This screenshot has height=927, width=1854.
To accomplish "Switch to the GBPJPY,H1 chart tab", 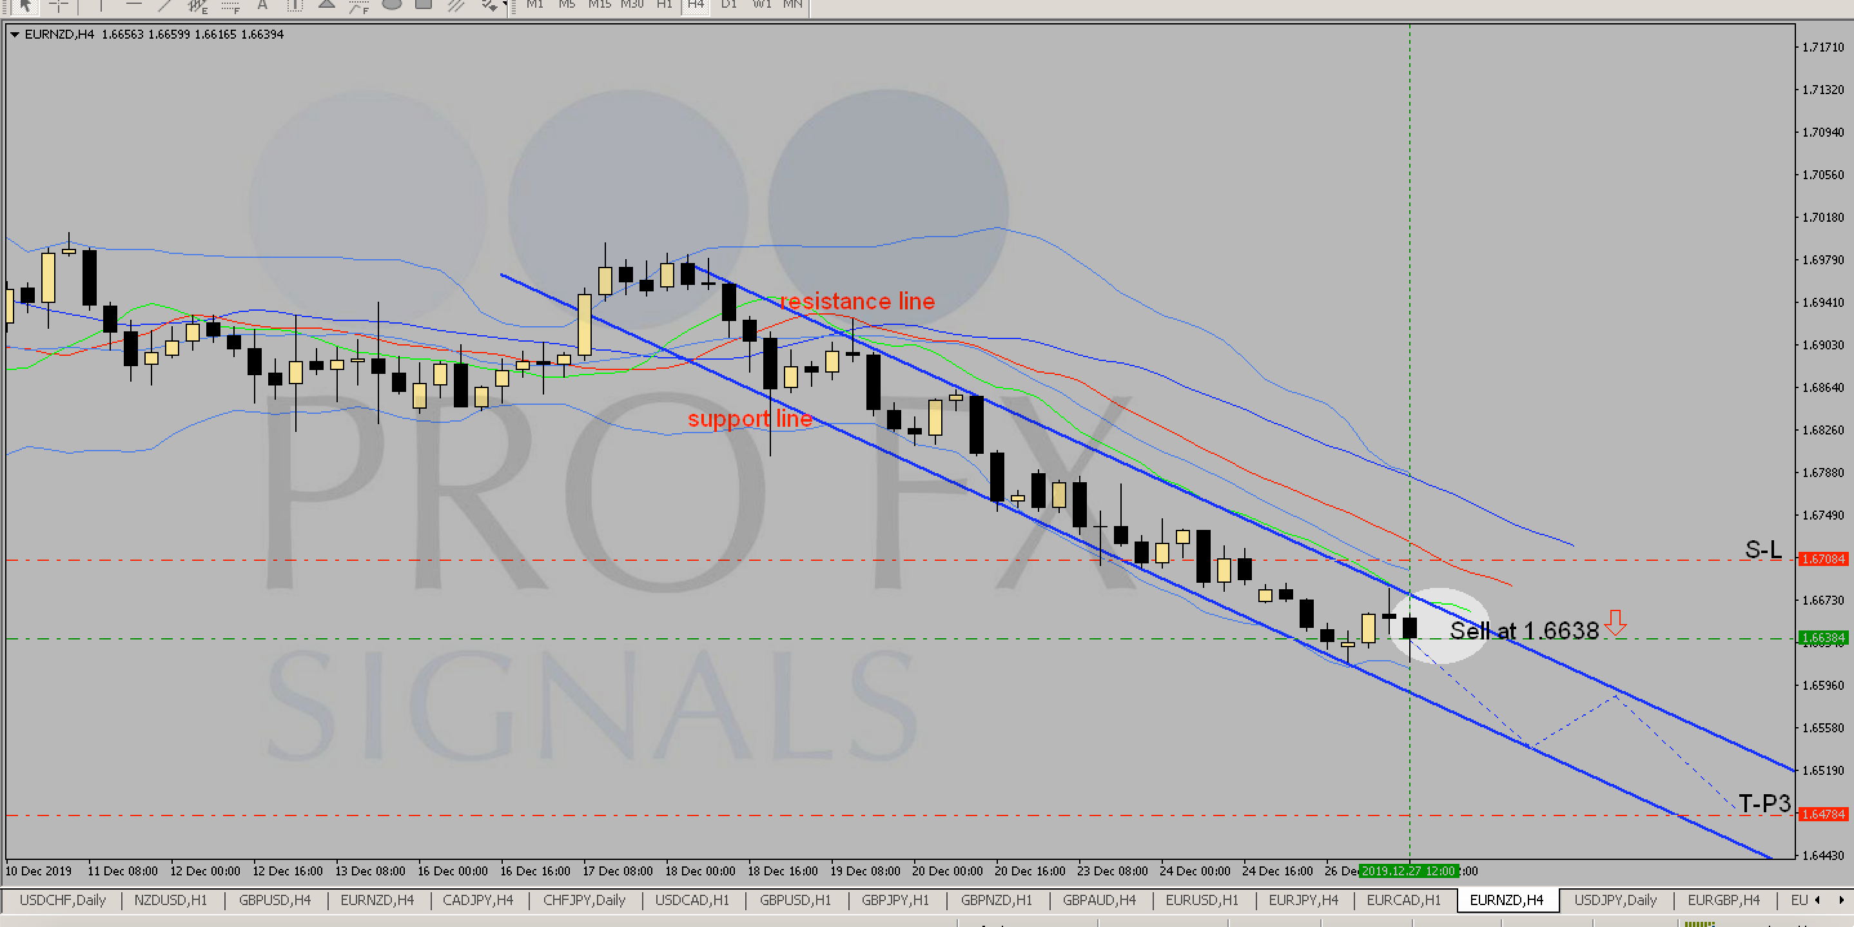I will coord(895,901).
